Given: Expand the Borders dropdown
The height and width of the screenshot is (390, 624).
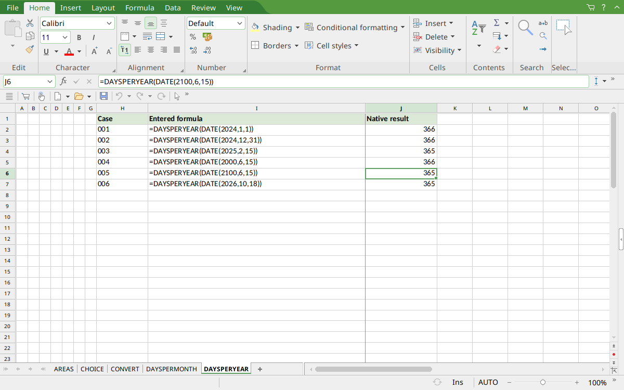Looking at the screenshot, I should [x=296, y=46].
